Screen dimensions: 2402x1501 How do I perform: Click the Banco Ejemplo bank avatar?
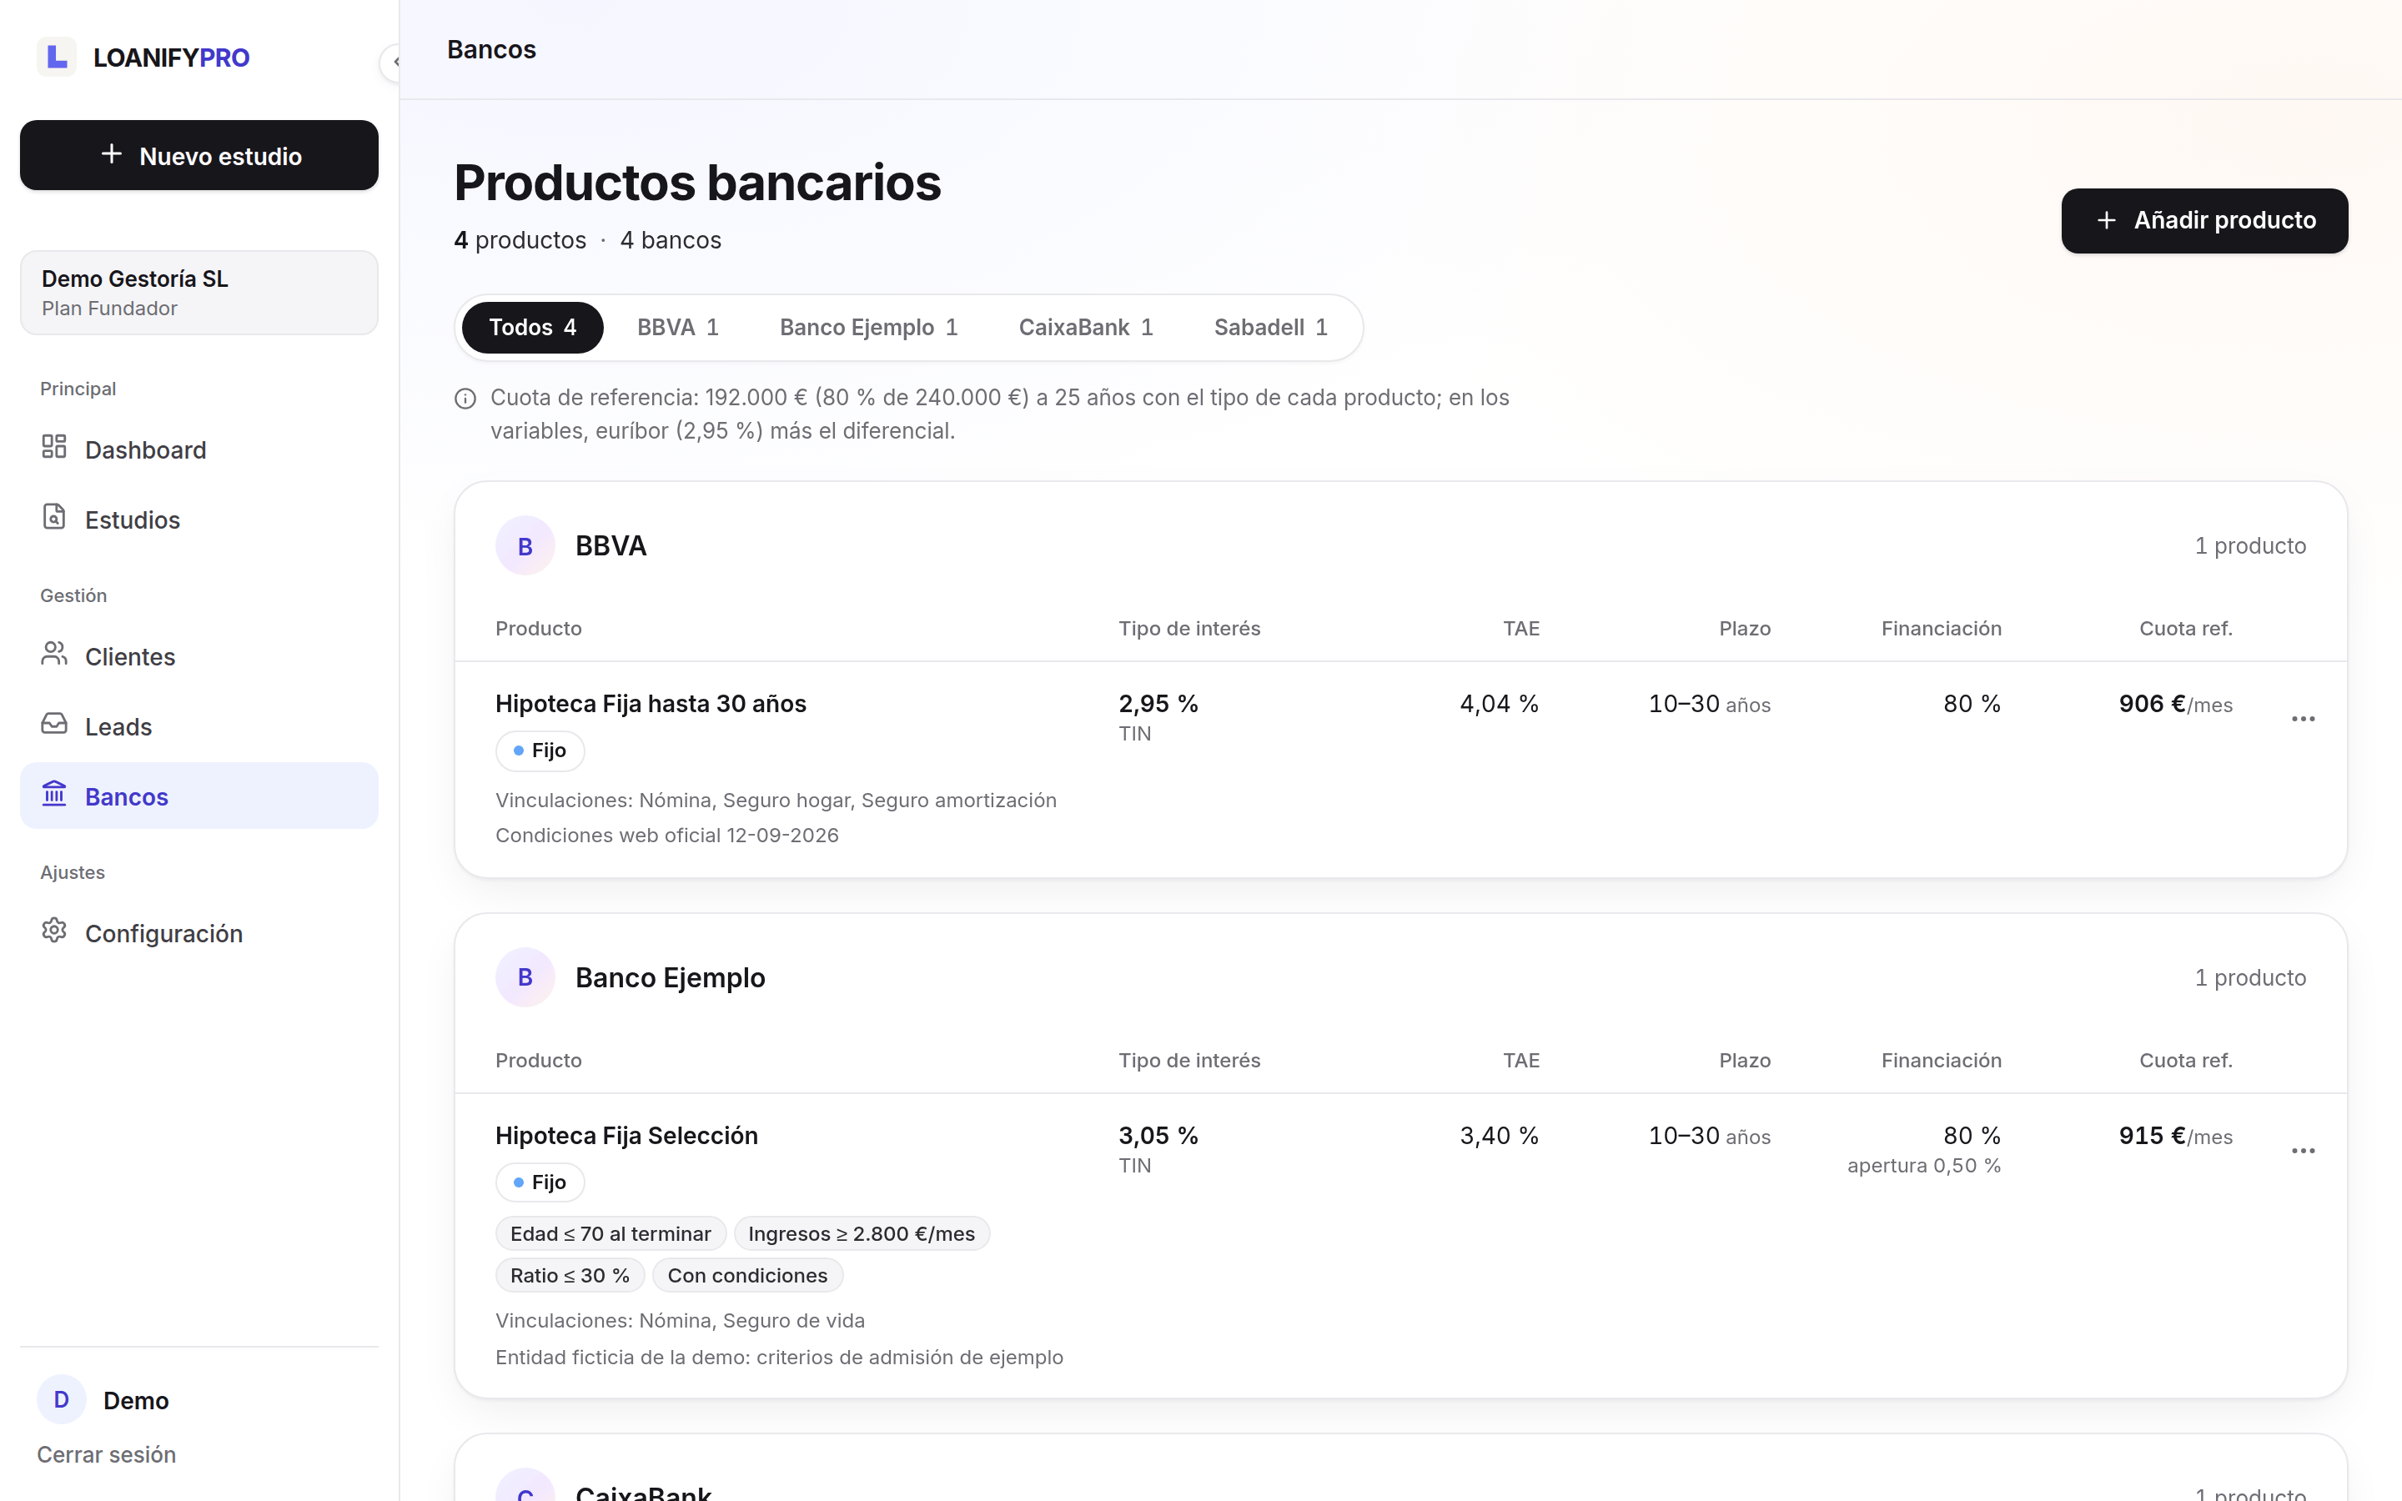click(525, 978)
